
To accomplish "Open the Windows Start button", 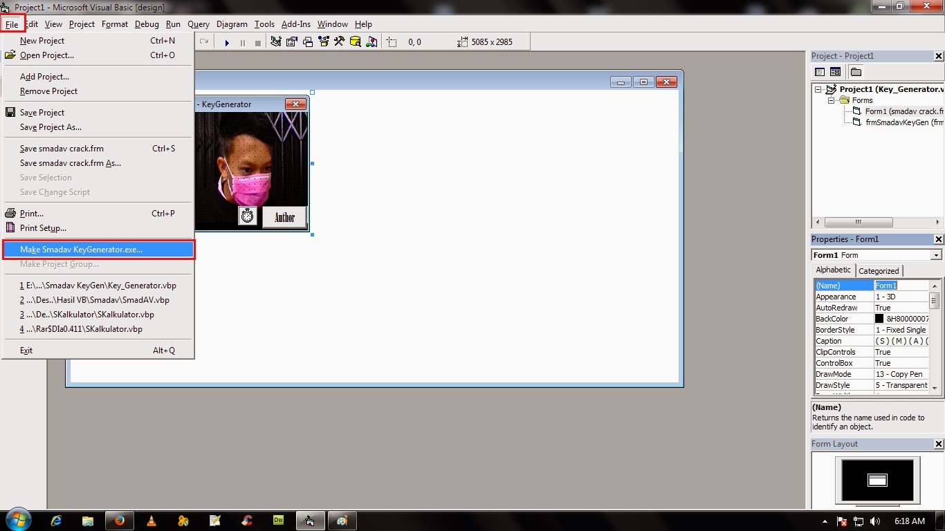I will [19, 520].
